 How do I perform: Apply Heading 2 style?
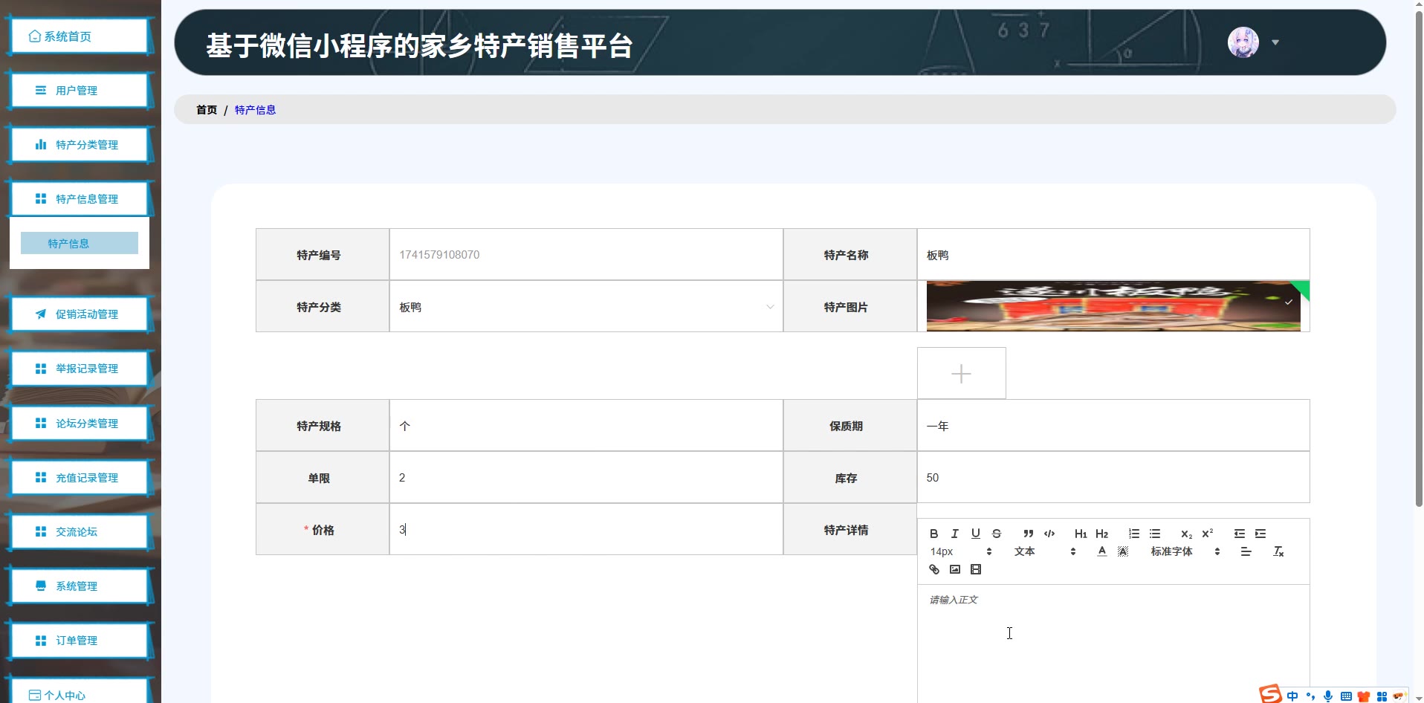coord(1102,534)
